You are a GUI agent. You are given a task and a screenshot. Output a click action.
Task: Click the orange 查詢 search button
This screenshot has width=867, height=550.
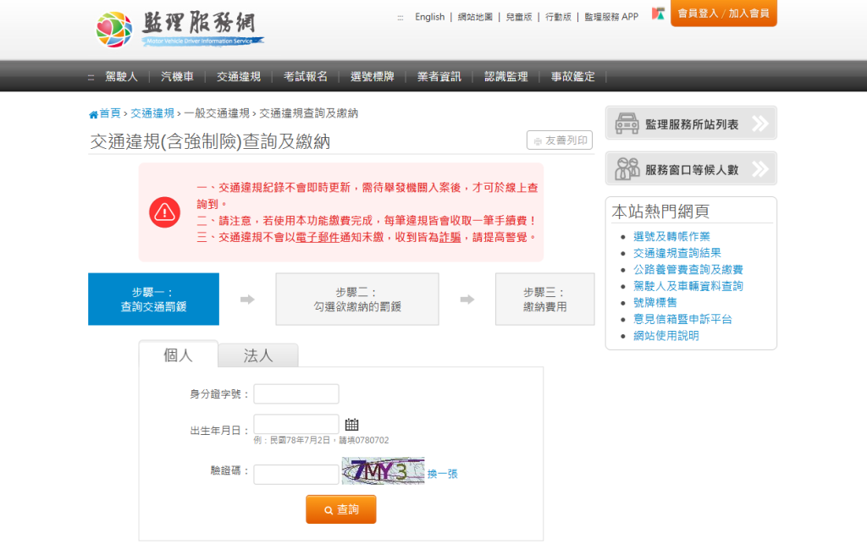click(341, 509)
